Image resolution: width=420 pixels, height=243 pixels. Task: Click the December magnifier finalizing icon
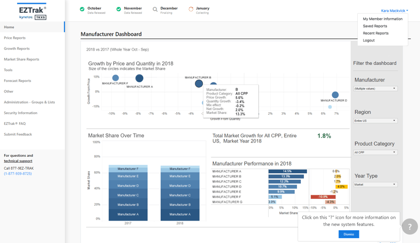pyautogui.click(x=155, y=10)
